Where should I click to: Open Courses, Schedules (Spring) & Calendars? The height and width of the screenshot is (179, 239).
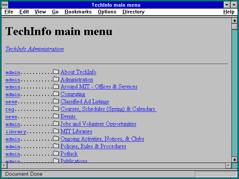(108, 109)
